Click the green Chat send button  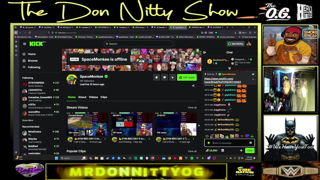250,150
